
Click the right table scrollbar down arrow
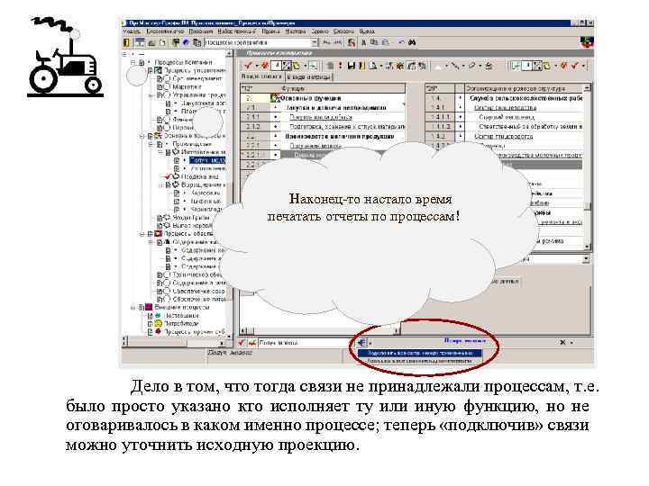pos(587,247)
